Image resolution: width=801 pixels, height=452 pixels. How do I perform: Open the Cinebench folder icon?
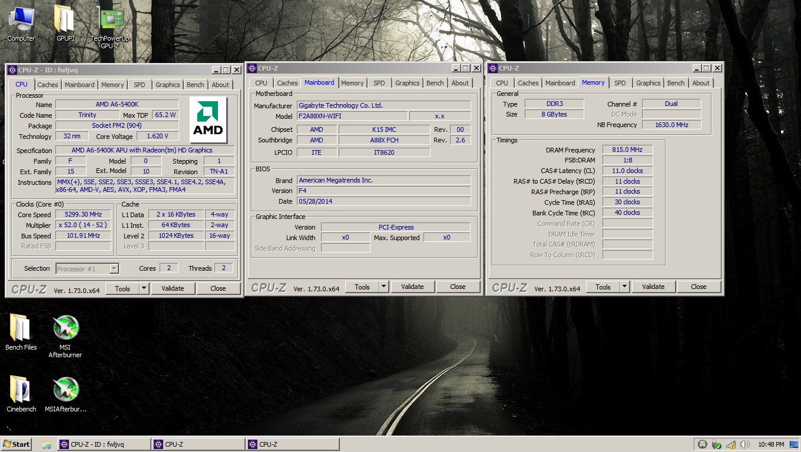tap(21, 394)
